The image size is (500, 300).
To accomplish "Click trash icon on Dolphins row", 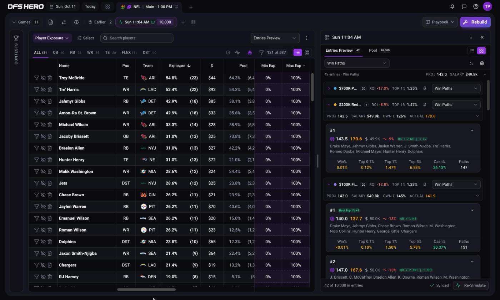I will pos(50,242).
